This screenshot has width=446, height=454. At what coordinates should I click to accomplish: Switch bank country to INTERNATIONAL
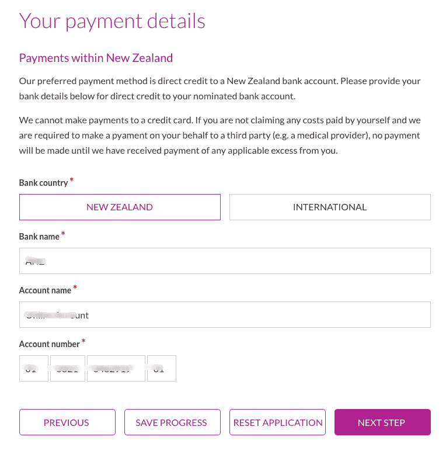[x=330, y=207]
